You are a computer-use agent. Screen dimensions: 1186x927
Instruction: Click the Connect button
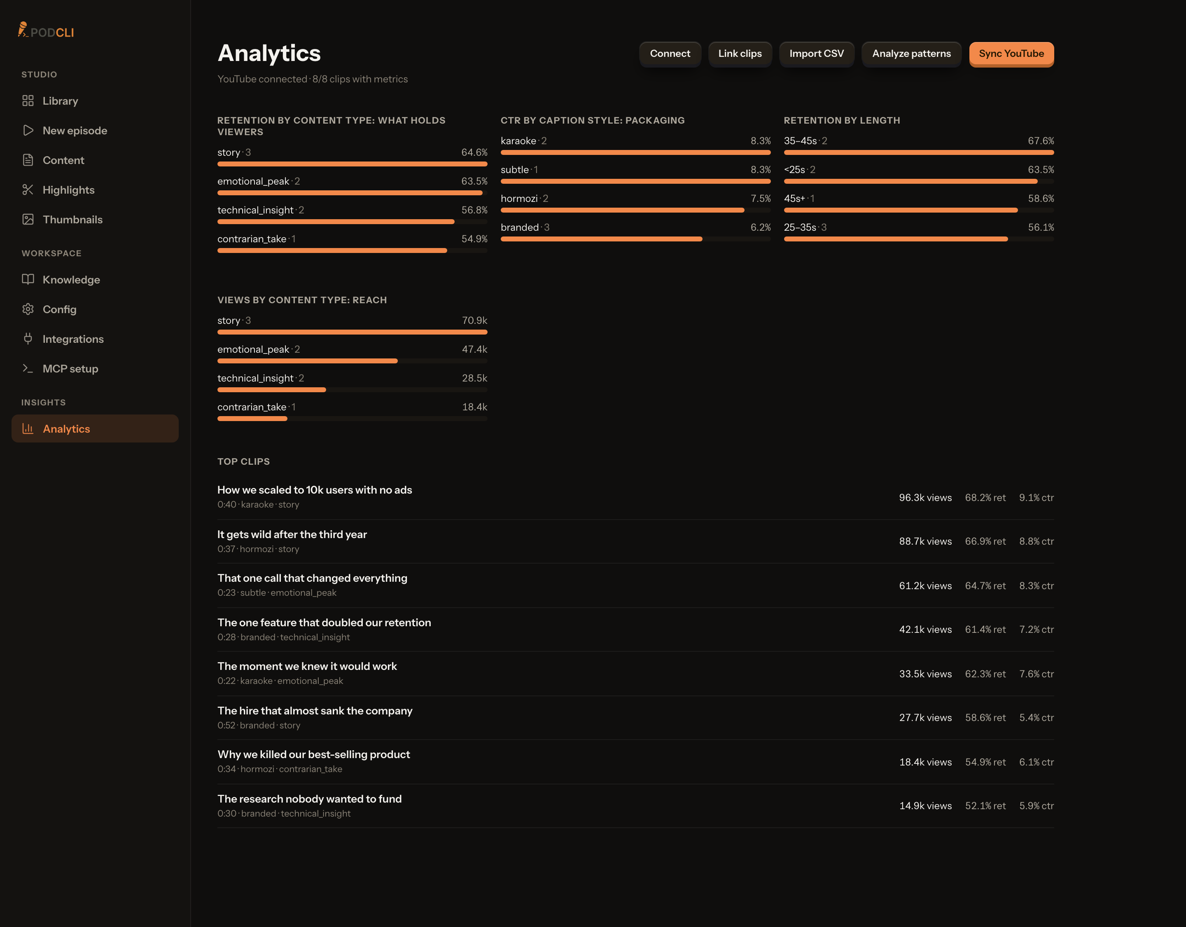point(670,54)
